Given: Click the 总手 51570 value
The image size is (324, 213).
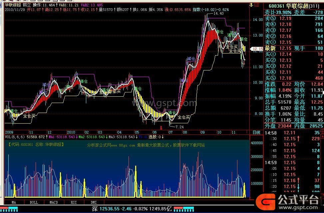Looking at the screenshot, I should (x=284, y=102).
